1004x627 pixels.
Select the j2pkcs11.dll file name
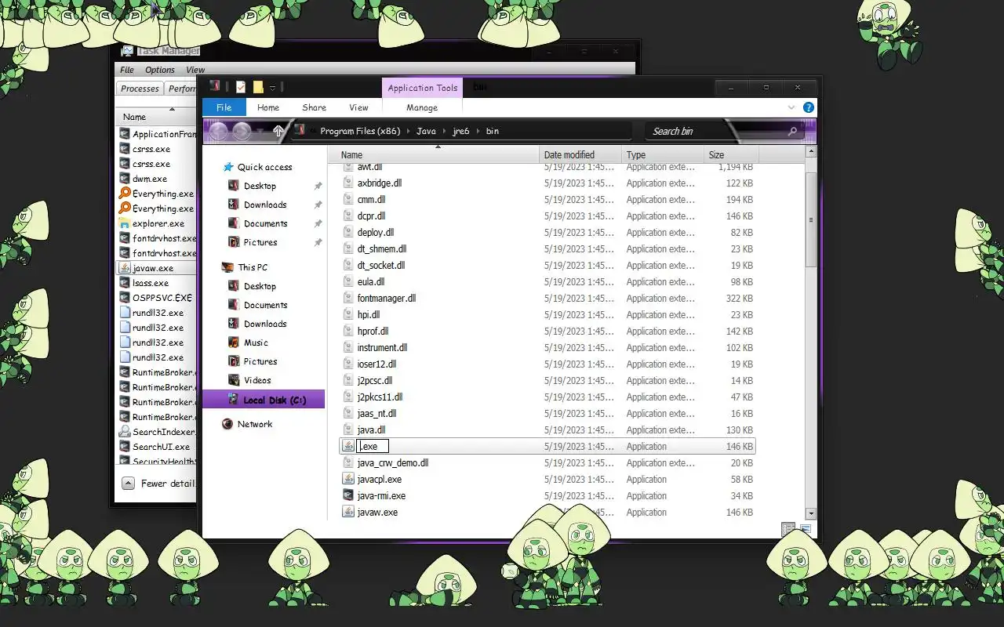point(380,397)
